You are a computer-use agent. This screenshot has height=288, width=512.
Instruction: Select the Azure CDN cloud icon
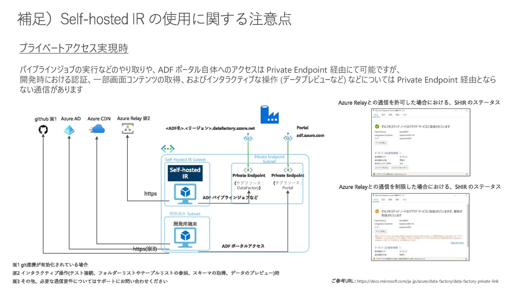tap(97, 129)
